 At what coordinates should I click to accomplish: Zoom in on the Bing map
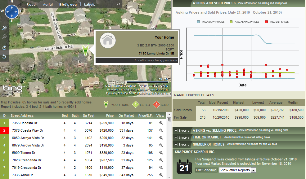[x=4, y=28]
